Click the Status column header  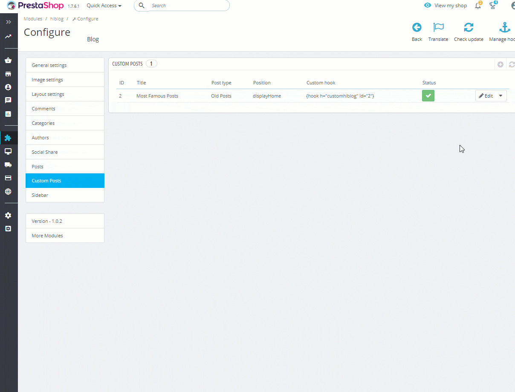coord(429,83)
